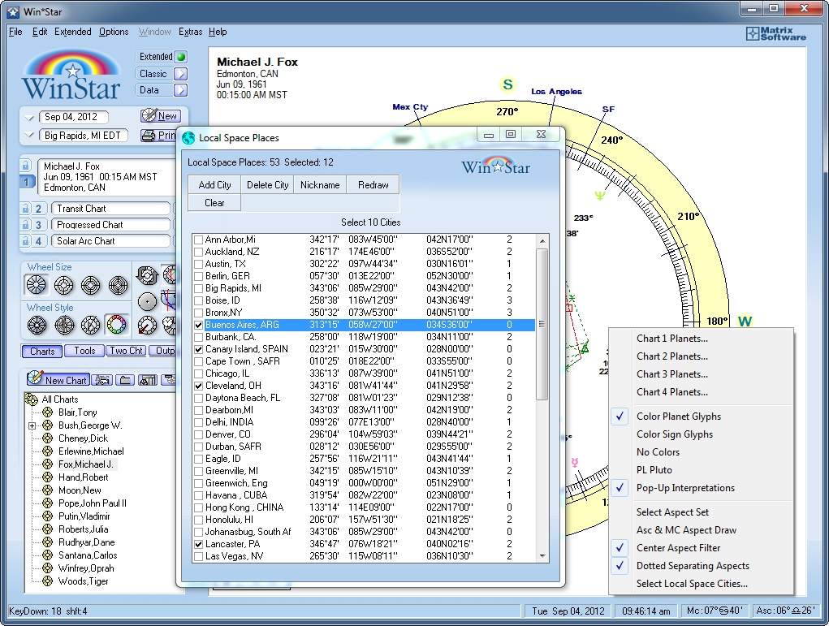Click the Delete City button
Viewport: 829px width, 626px height.
tap(267, 185)
